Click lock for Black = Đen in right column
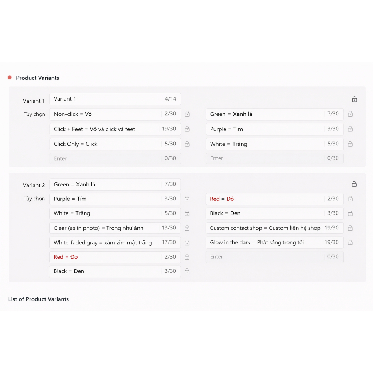This screenshot has width=373, height=373. coord(350,213)
